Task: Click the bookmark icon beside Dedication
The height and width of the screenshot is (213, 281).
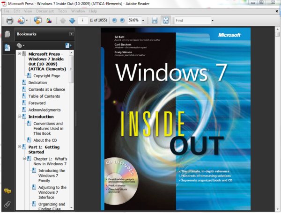Action: tap(24, 82)
